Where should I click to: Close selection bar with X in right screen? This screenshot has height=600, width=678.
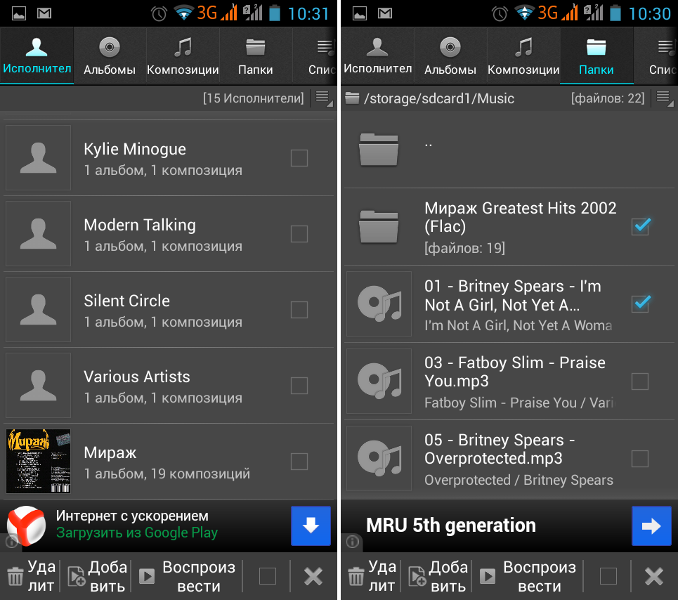(654, 576)
